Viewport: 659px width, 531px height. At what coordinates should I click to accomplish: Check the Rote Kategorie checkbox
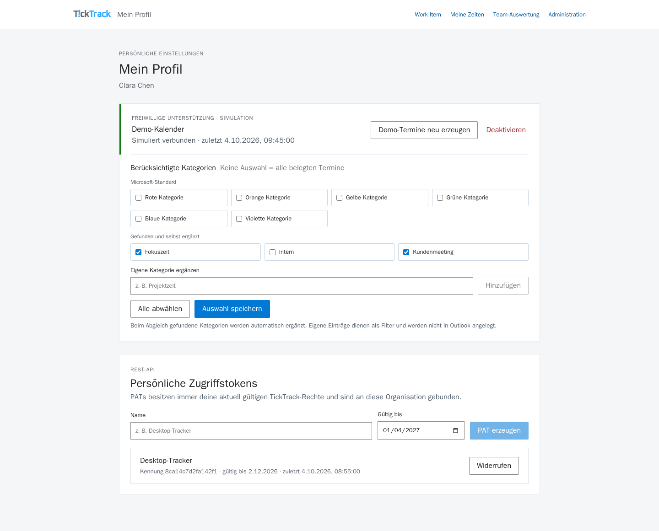(x=139, y=198)
